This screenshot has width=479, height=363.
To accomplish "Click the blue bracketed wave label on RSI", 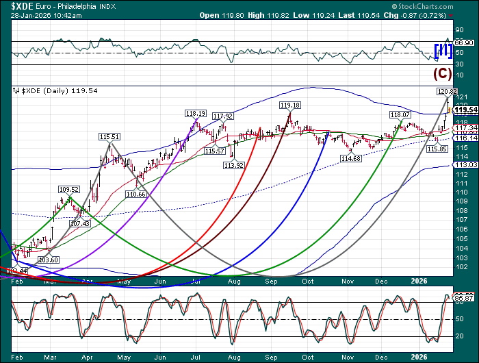I will [x=442, y=50].
